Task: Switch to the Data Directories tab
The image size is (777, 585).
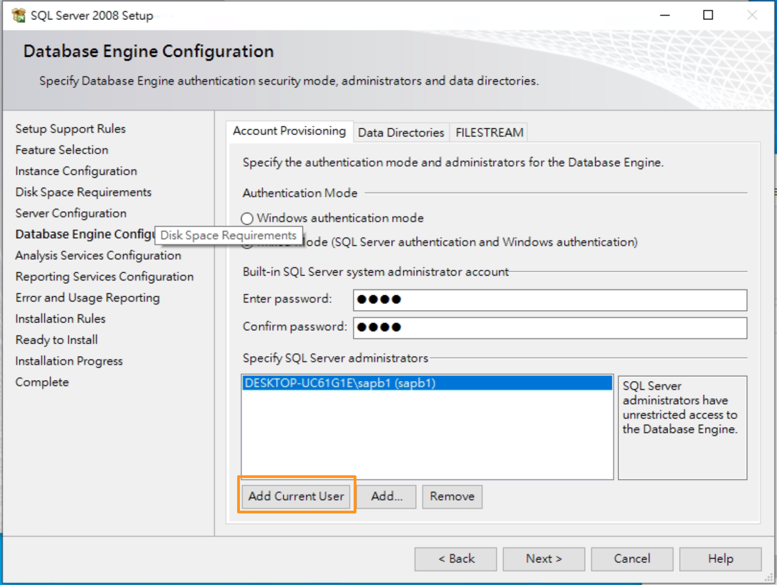Action: pyautogui.click(x=400, y=132)
